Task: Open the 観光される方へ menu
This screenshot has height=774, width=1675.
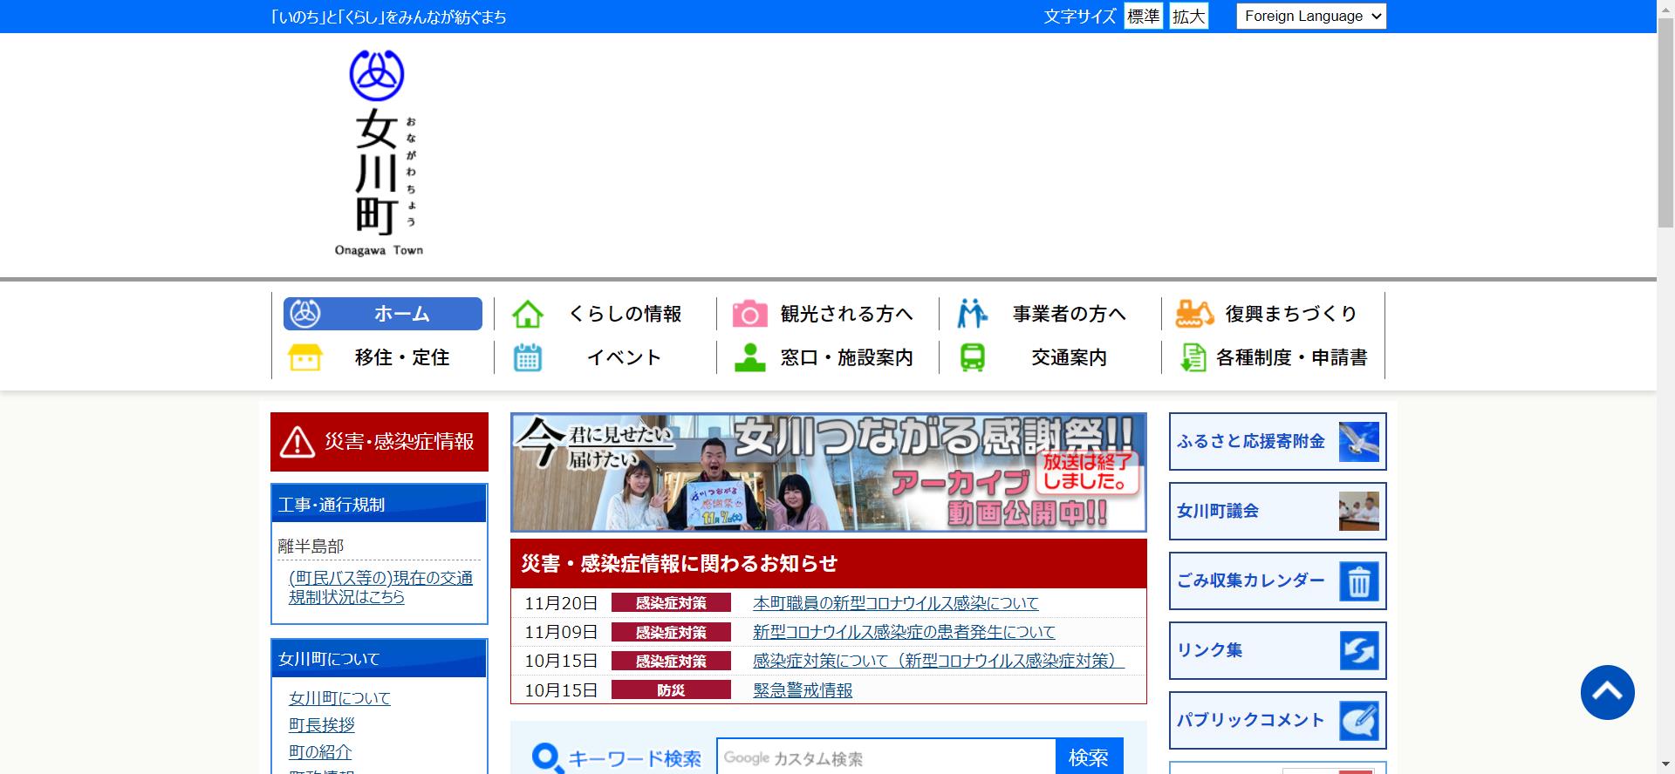Action: coord(847,314)
